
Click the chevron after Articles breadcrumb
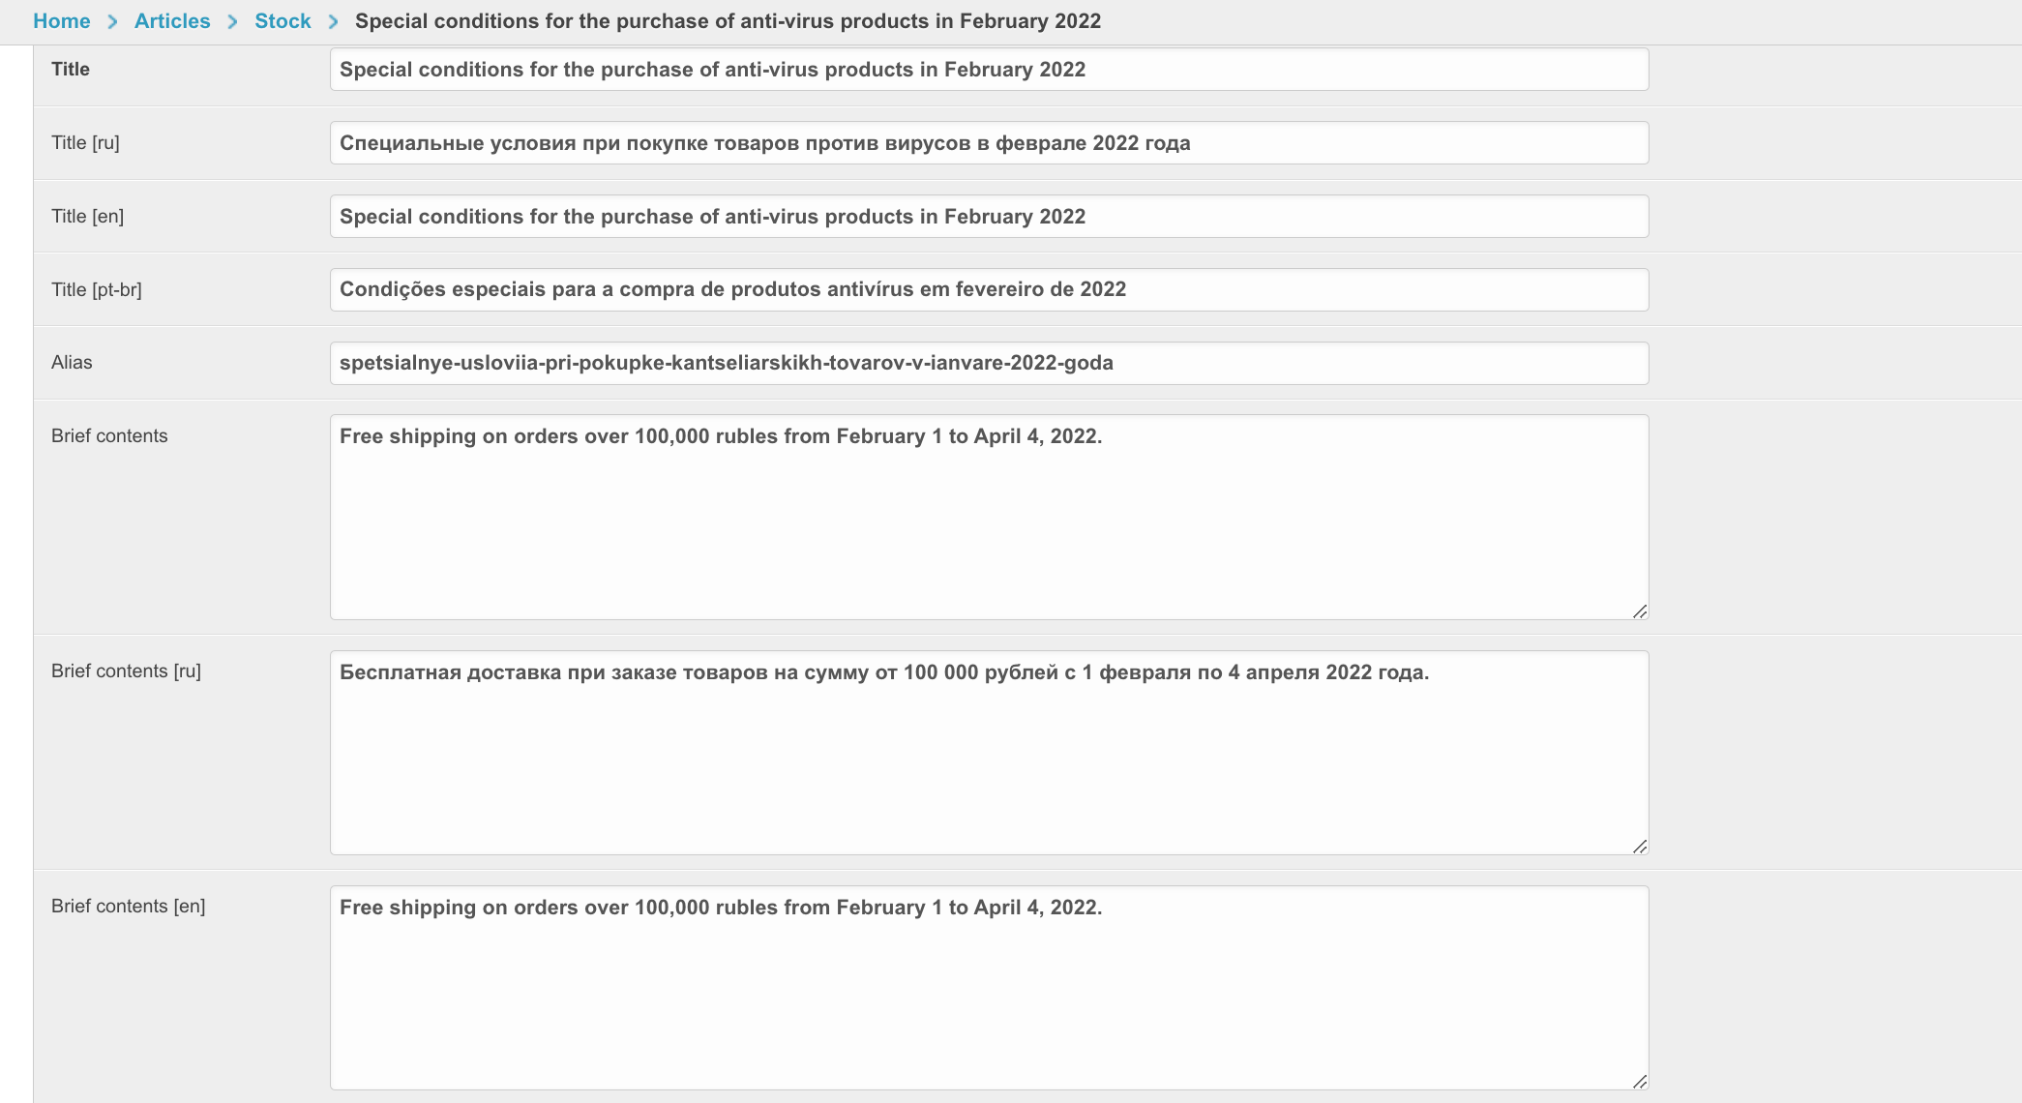232,21
